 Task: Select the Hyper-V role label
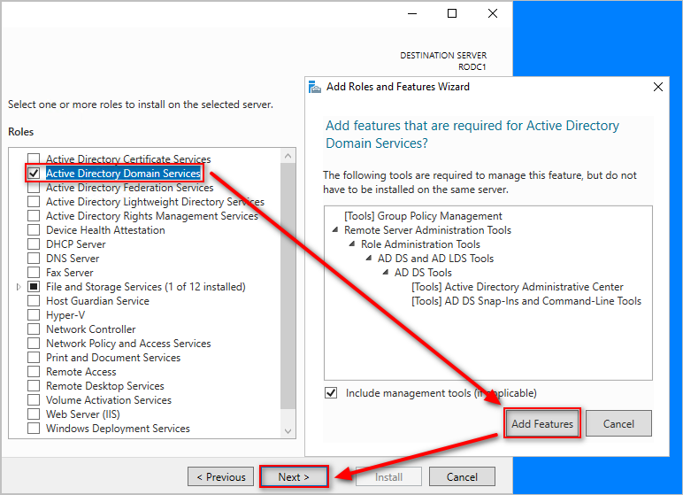tap(65, 315)
